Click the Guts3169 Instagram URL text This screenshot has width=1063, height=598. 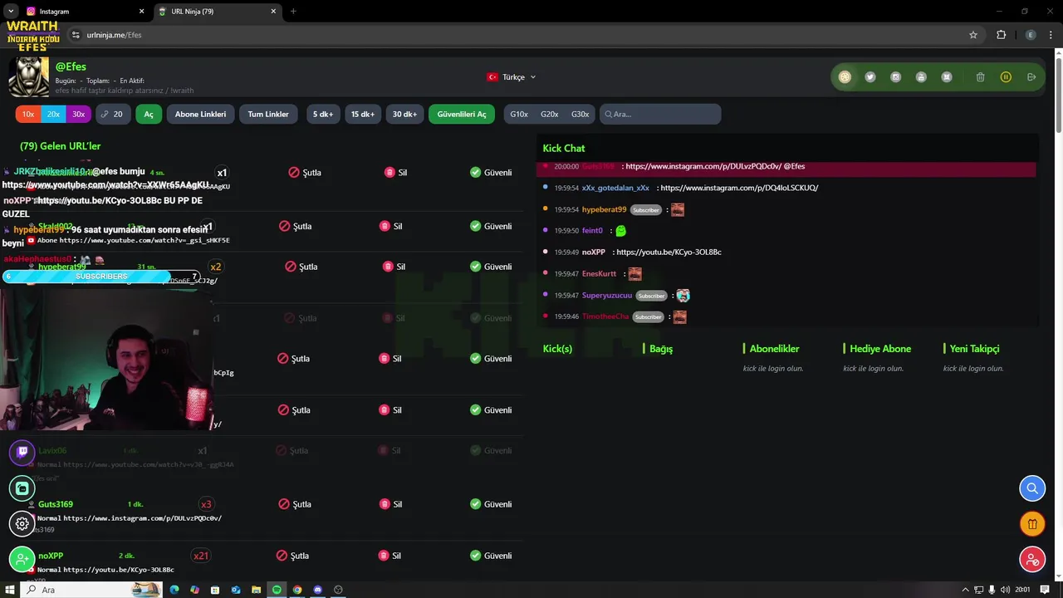point(142,518)
